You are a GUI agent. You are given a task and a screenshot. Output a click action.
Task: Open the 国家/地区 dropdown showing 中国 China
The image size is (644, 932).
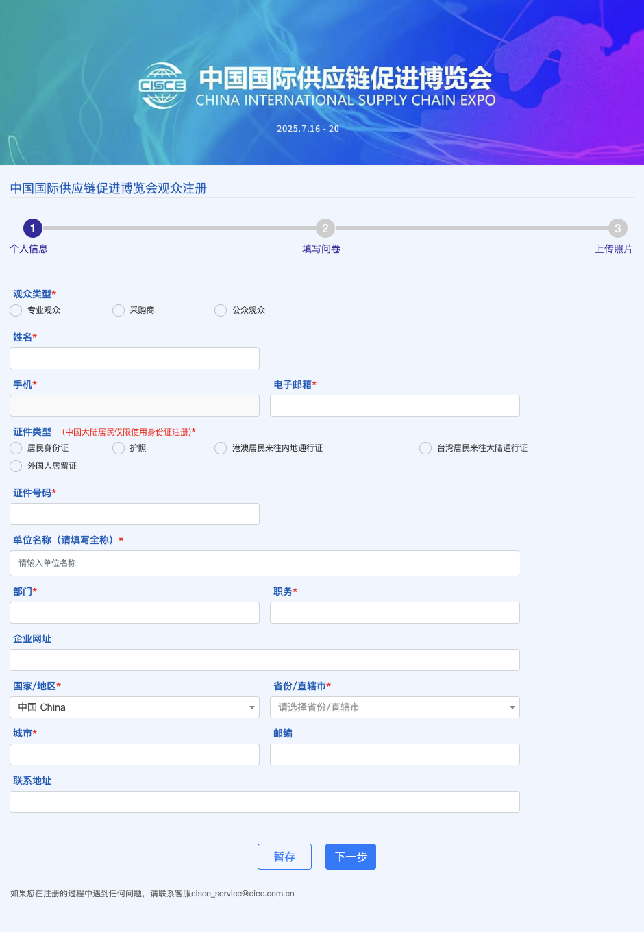(x=134, y=707)
